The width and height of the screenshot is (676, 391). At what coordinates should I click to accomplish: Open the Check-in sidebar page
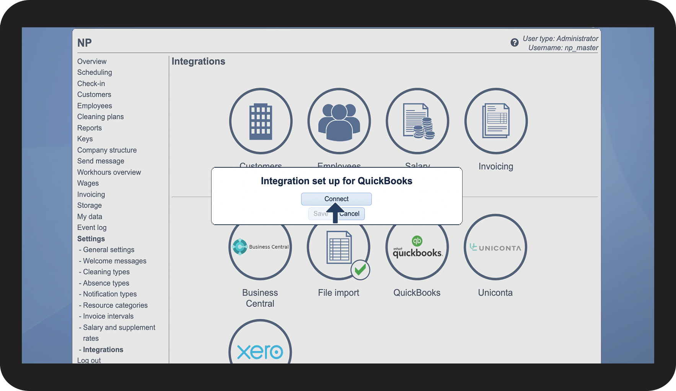point(91,84)
